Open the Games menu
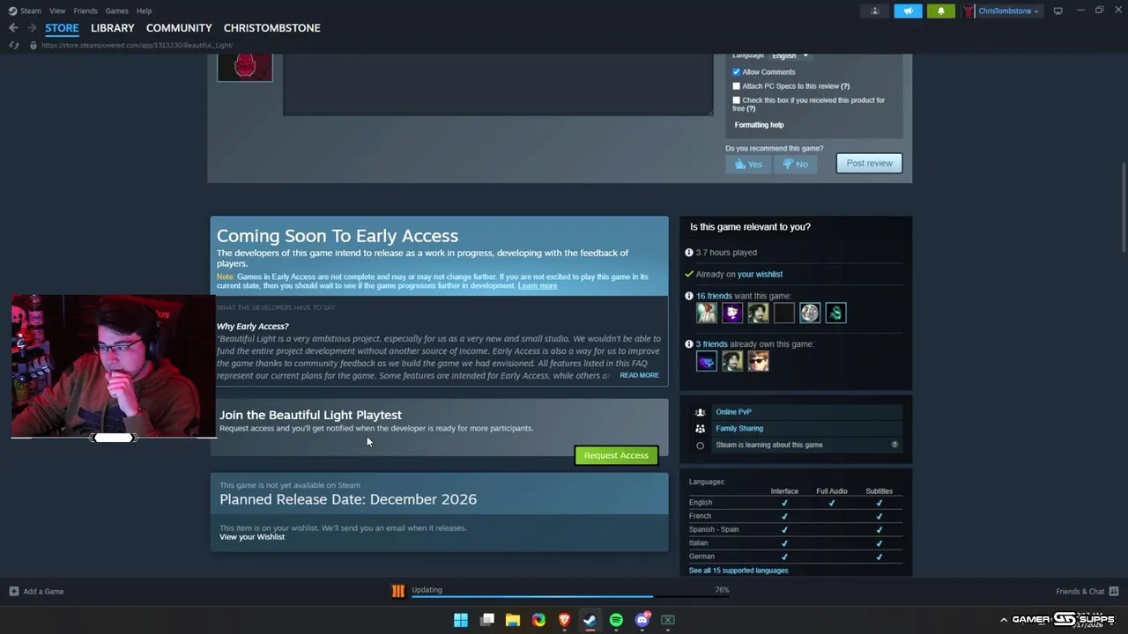1128x634 pixels. click(117, 11)
